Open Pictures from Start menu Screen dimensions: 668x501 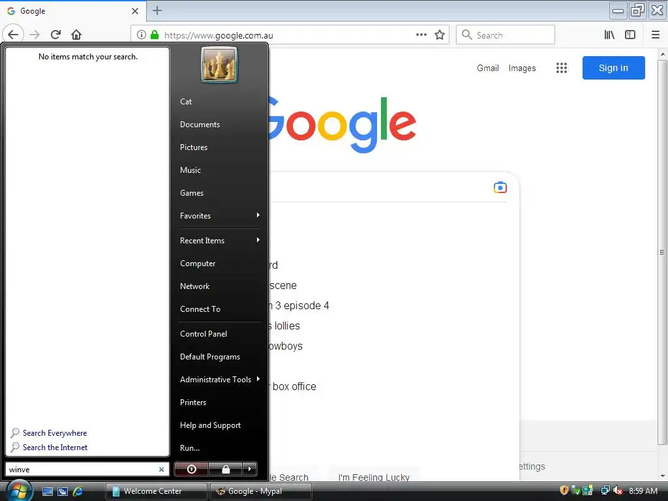[193, 147]
